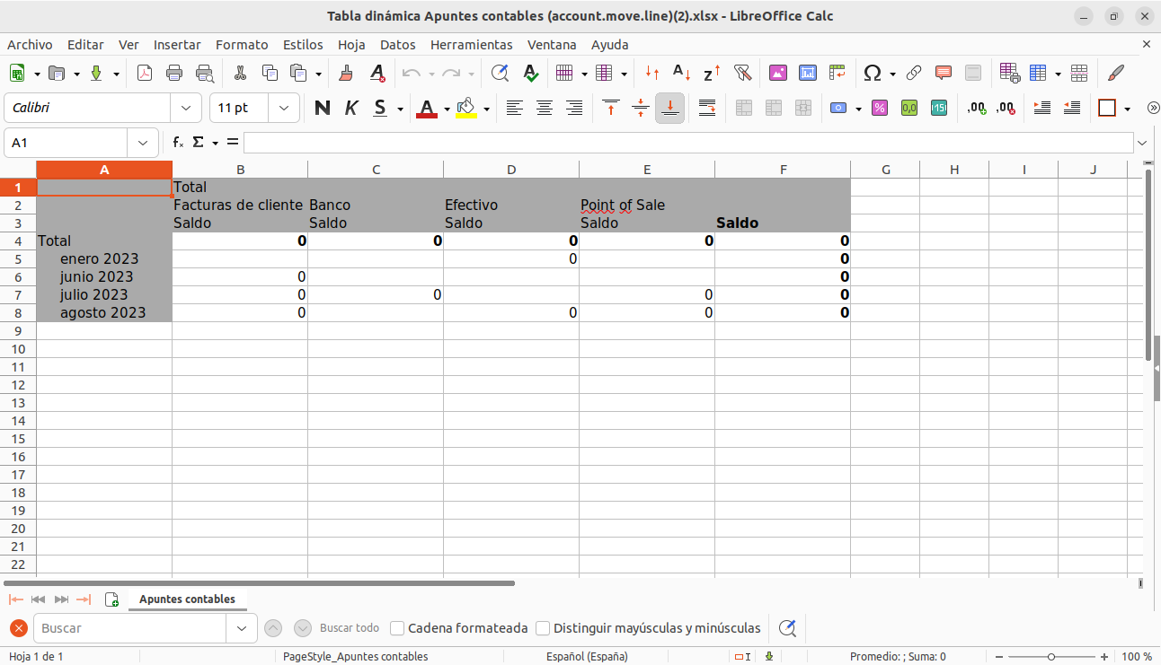
Task: Open Special Character dropdown arrow
Action: pyautogui.click(x=892, y=74)
